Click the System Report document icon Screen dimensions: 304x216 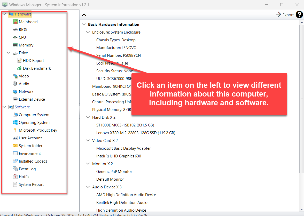tap(15, 185)
